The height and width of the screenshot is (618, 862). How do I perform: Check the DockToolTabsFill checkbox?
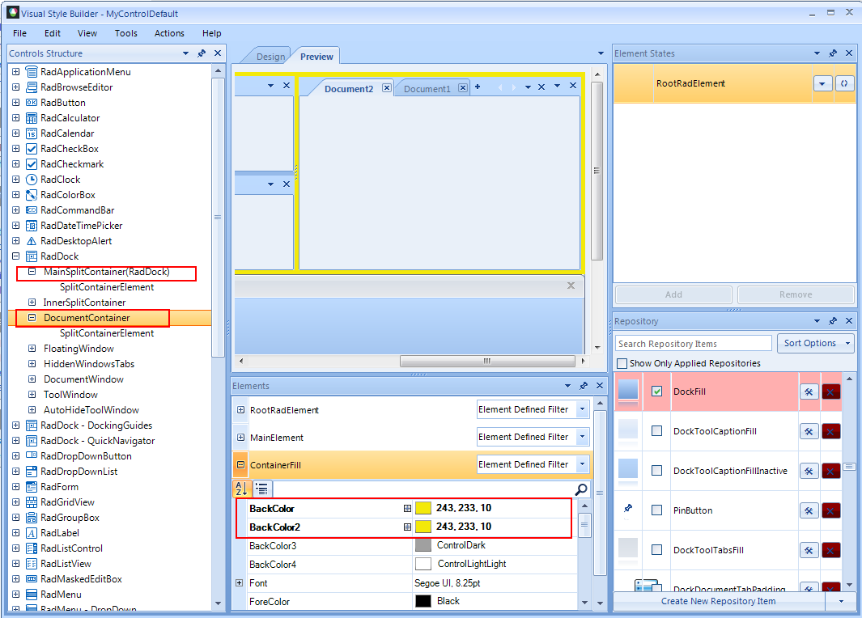(656, 549)
